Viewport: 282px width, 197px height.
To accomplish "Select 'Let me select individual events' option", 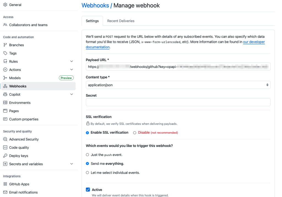I will pyautogui.click(x=88, y=173).
